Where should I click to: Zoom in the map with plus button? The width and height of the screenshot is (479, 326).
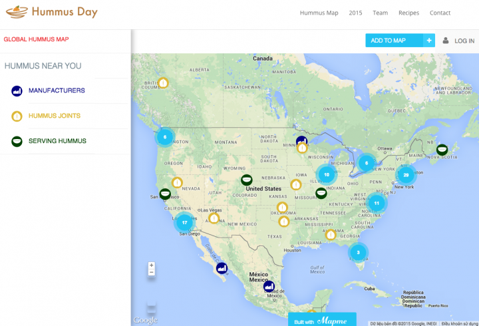(151, 265)
